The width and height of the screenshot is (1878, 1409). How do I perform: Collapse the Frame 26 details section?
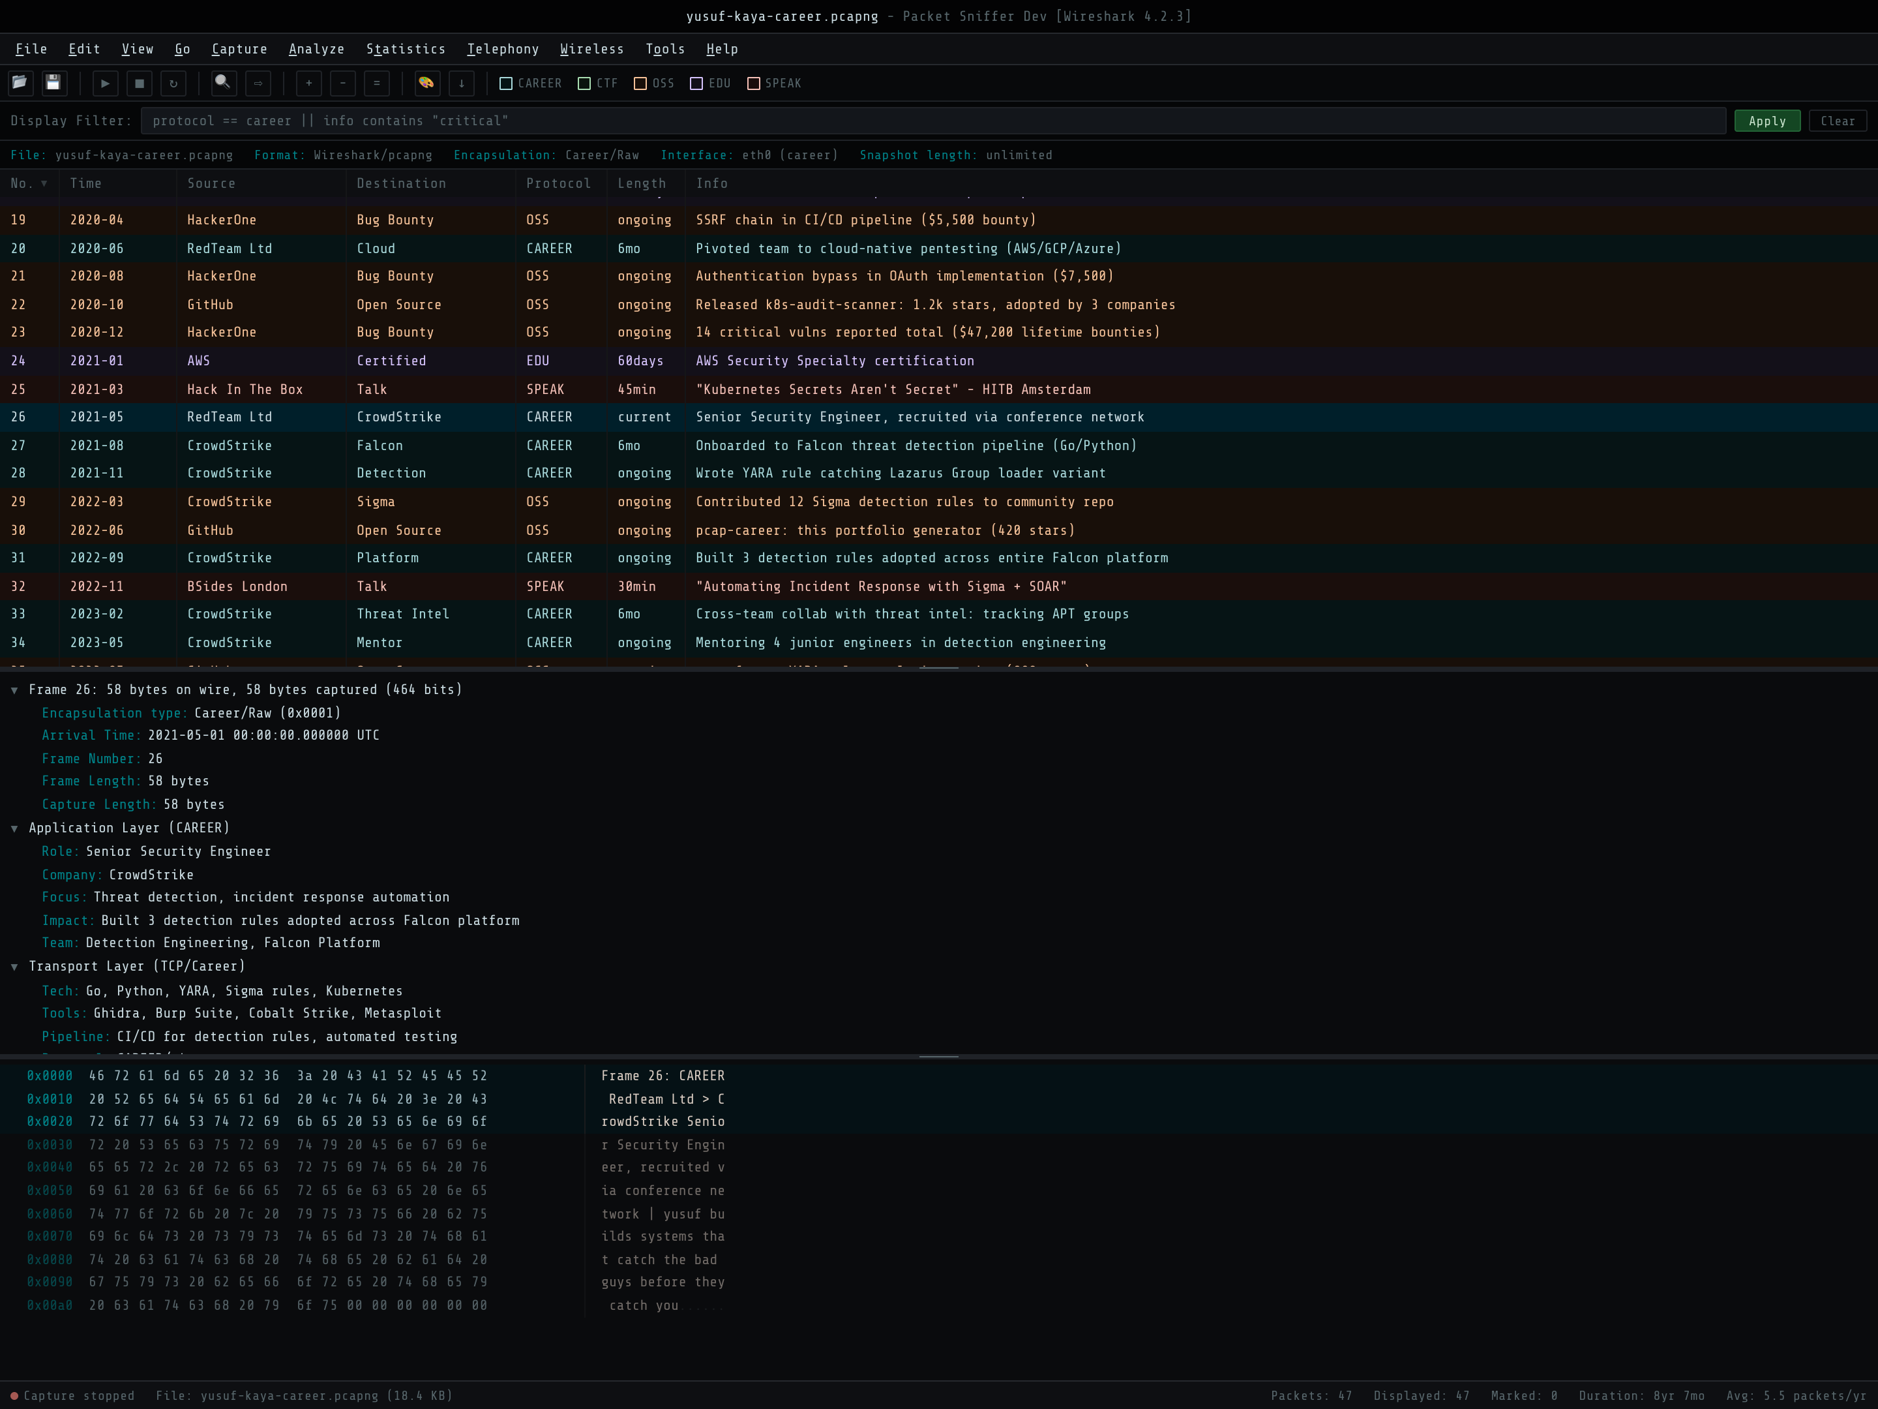[14, 689]
